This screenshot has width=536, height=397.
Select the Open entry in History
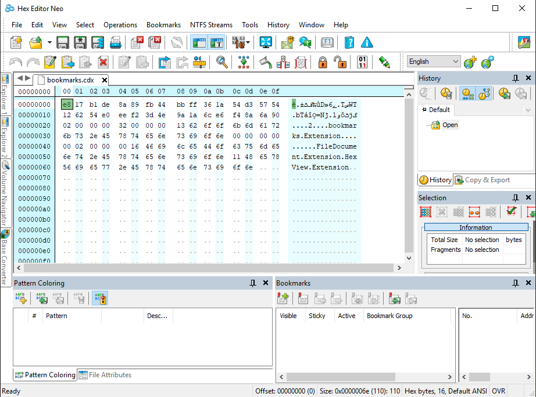450,125
